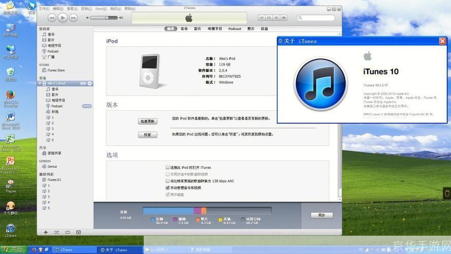This screenshot has width=451, height=254.
Task: Open the iTunes desktop shortcut icon
Action: pos(10,230)
